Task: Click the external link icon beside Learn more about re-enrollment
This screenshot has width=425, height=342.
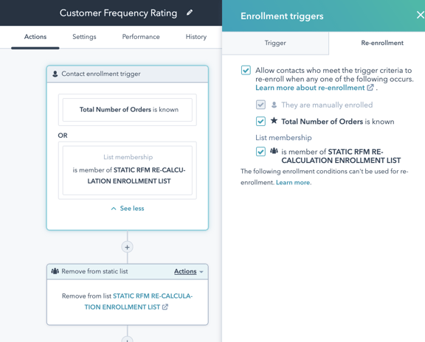Action: (x=370, y=88)
